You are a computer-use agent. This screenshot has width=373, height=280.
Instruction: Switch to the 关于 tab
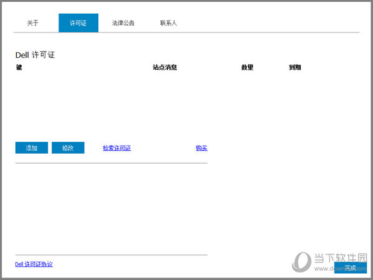tap(32, 23)
